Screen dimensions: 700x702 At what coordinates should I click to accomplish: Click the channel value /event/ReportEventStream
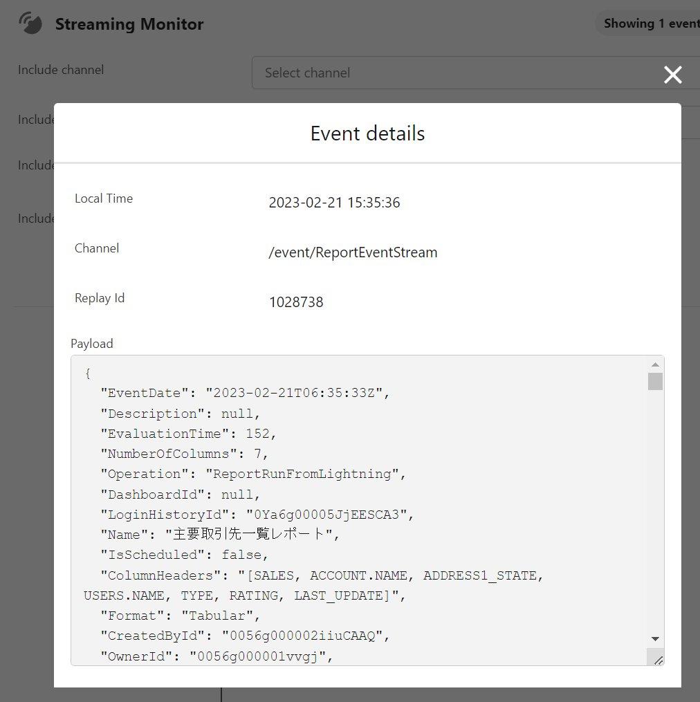[353, 252]
